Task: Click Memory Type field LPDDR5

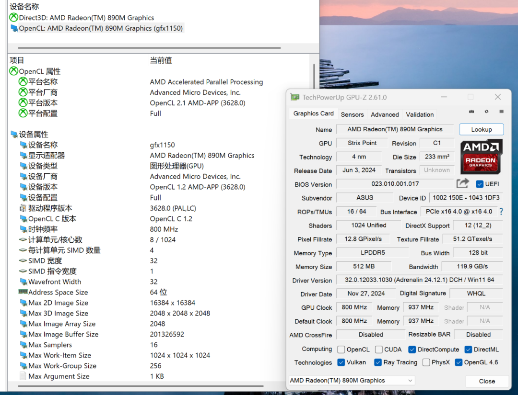Action: point(373,253)
